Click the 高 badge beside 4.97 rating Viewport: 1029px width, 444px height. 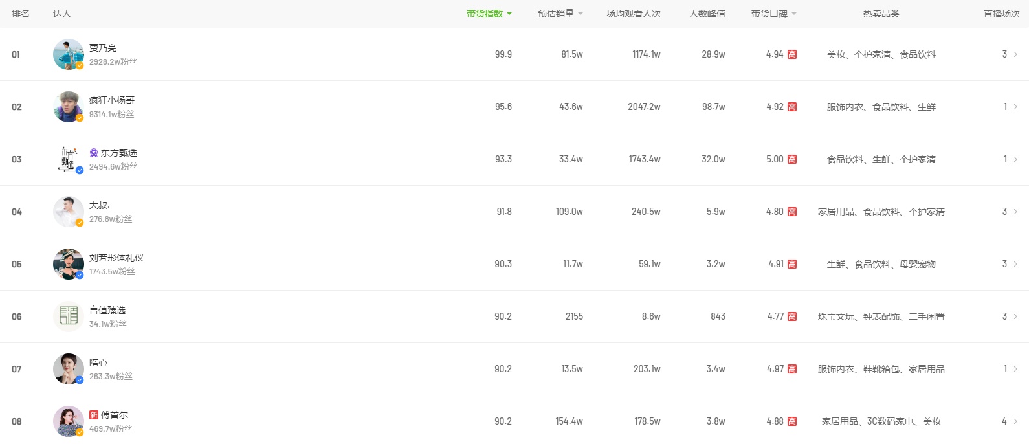(x=792, y=369)
